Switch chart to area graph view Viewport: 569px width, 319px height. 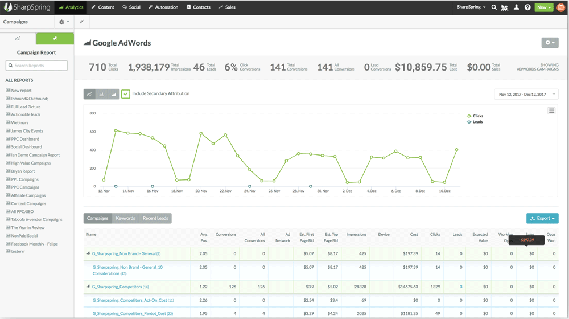point(113,94)
